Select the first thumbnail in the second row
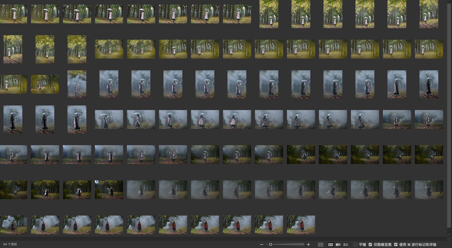This screenshot has height=248, width=452. pos(13,49)
